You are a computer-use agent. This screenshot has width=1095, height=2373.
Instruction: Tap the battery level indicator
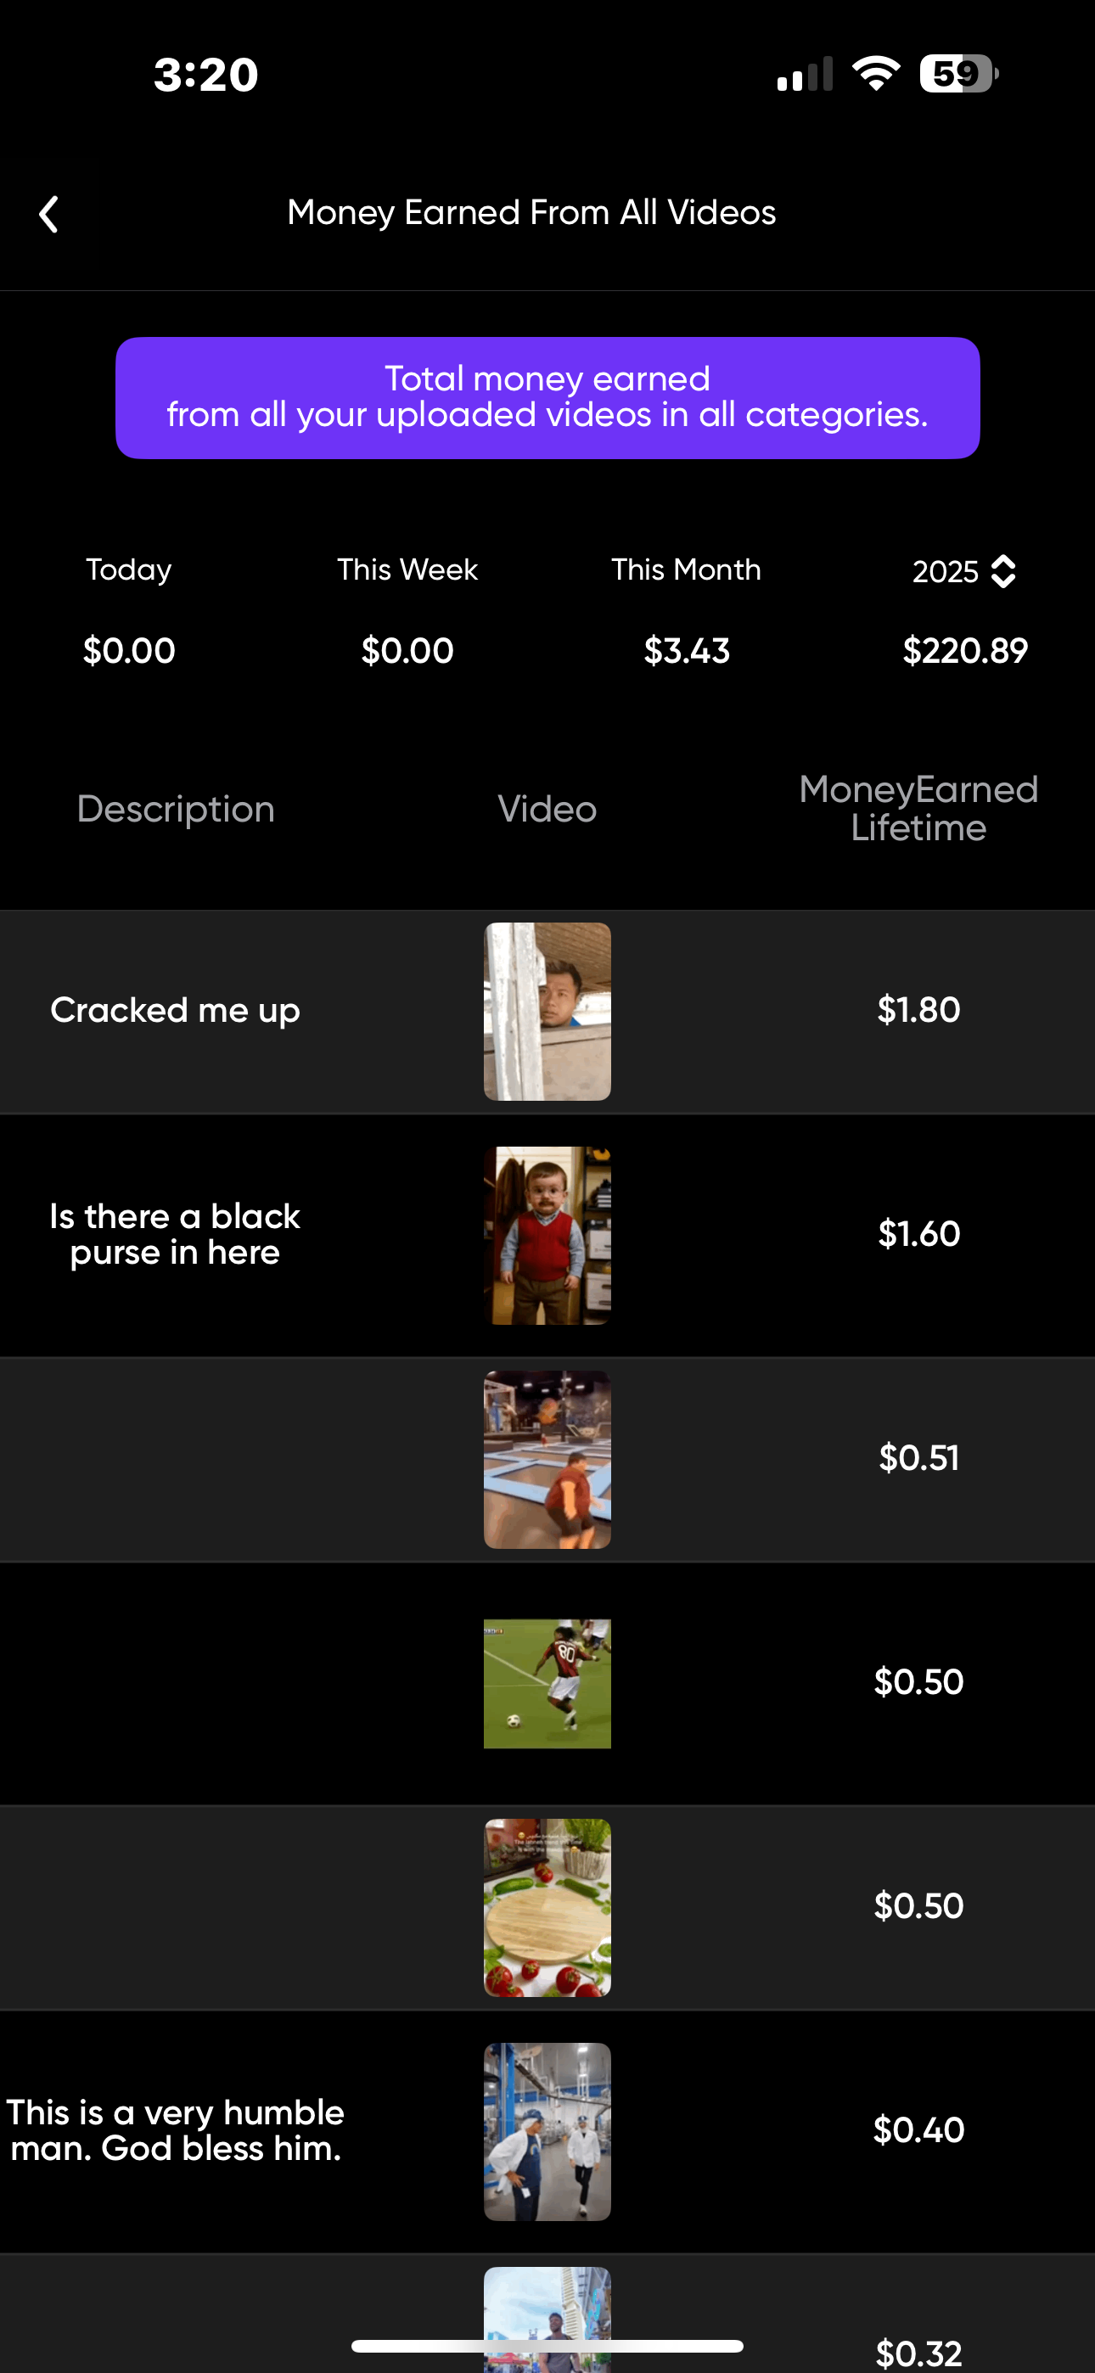click(x=957, y=74)
